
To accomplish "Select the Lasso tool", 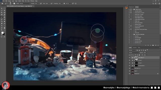I will 2,10.
